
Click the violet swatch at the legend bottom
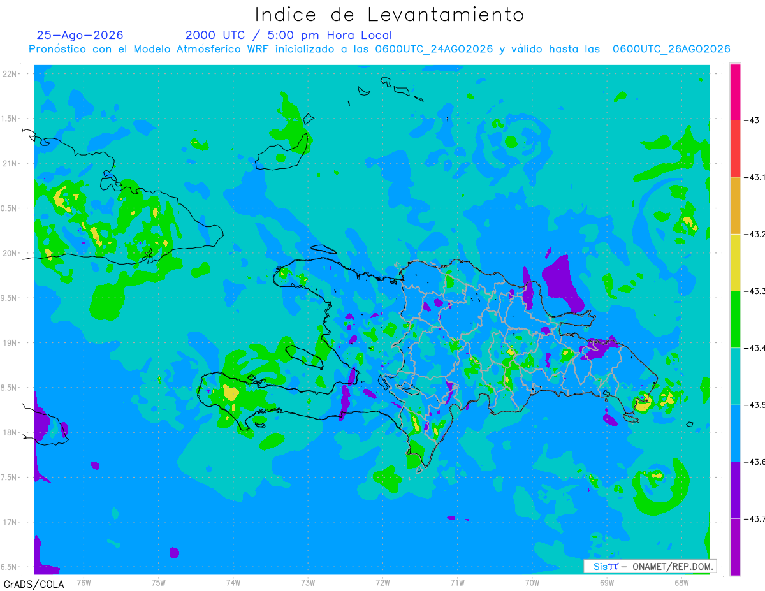pos(735,546)
